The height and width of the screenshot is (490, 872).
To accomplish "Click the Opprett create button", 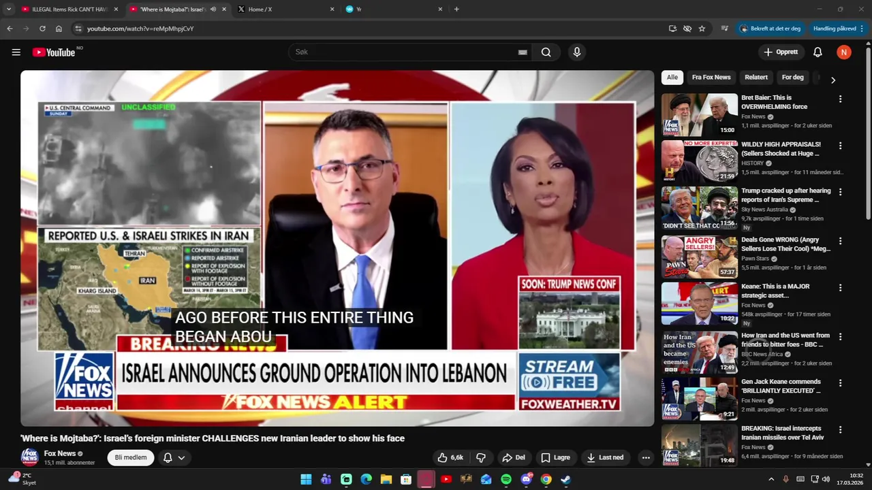I will (x=781, y=52).
